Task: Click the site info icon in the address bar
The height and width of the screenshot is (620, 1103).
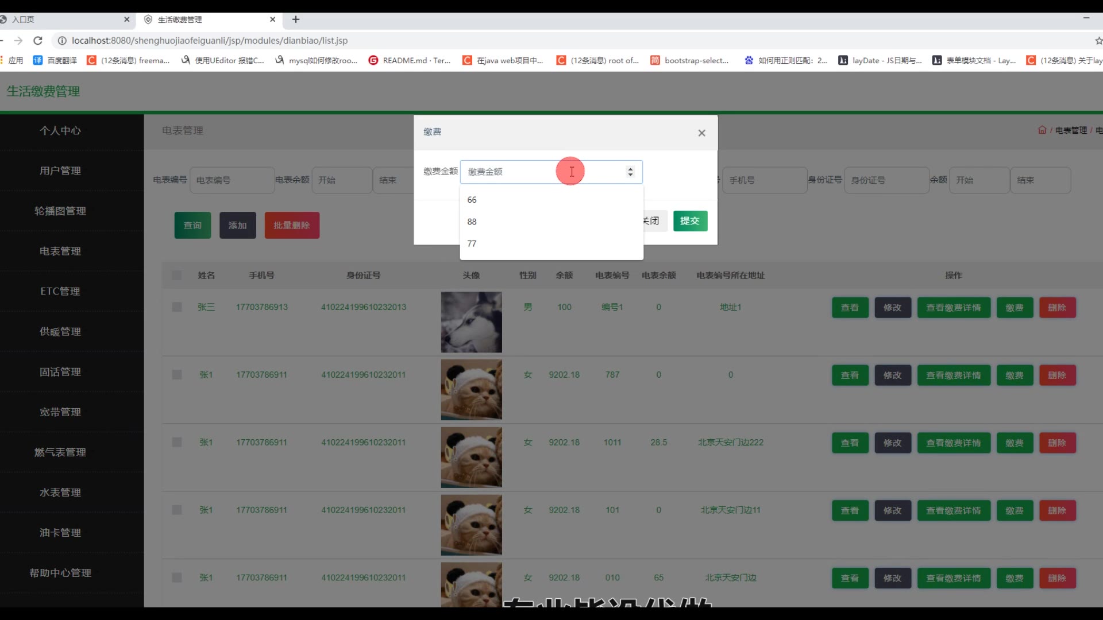Action: click(61, 41)
